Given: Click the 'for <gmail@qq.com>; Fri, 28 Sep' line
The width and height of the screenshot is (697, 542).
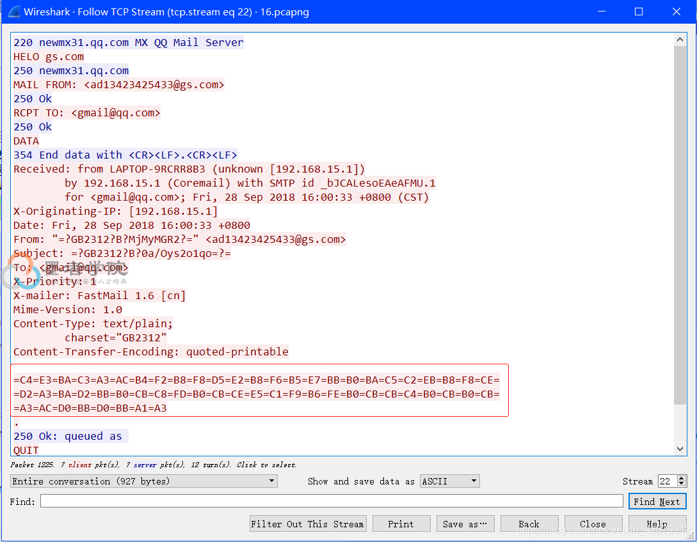Looking at the screenshot, I should (x=246, y=197).
